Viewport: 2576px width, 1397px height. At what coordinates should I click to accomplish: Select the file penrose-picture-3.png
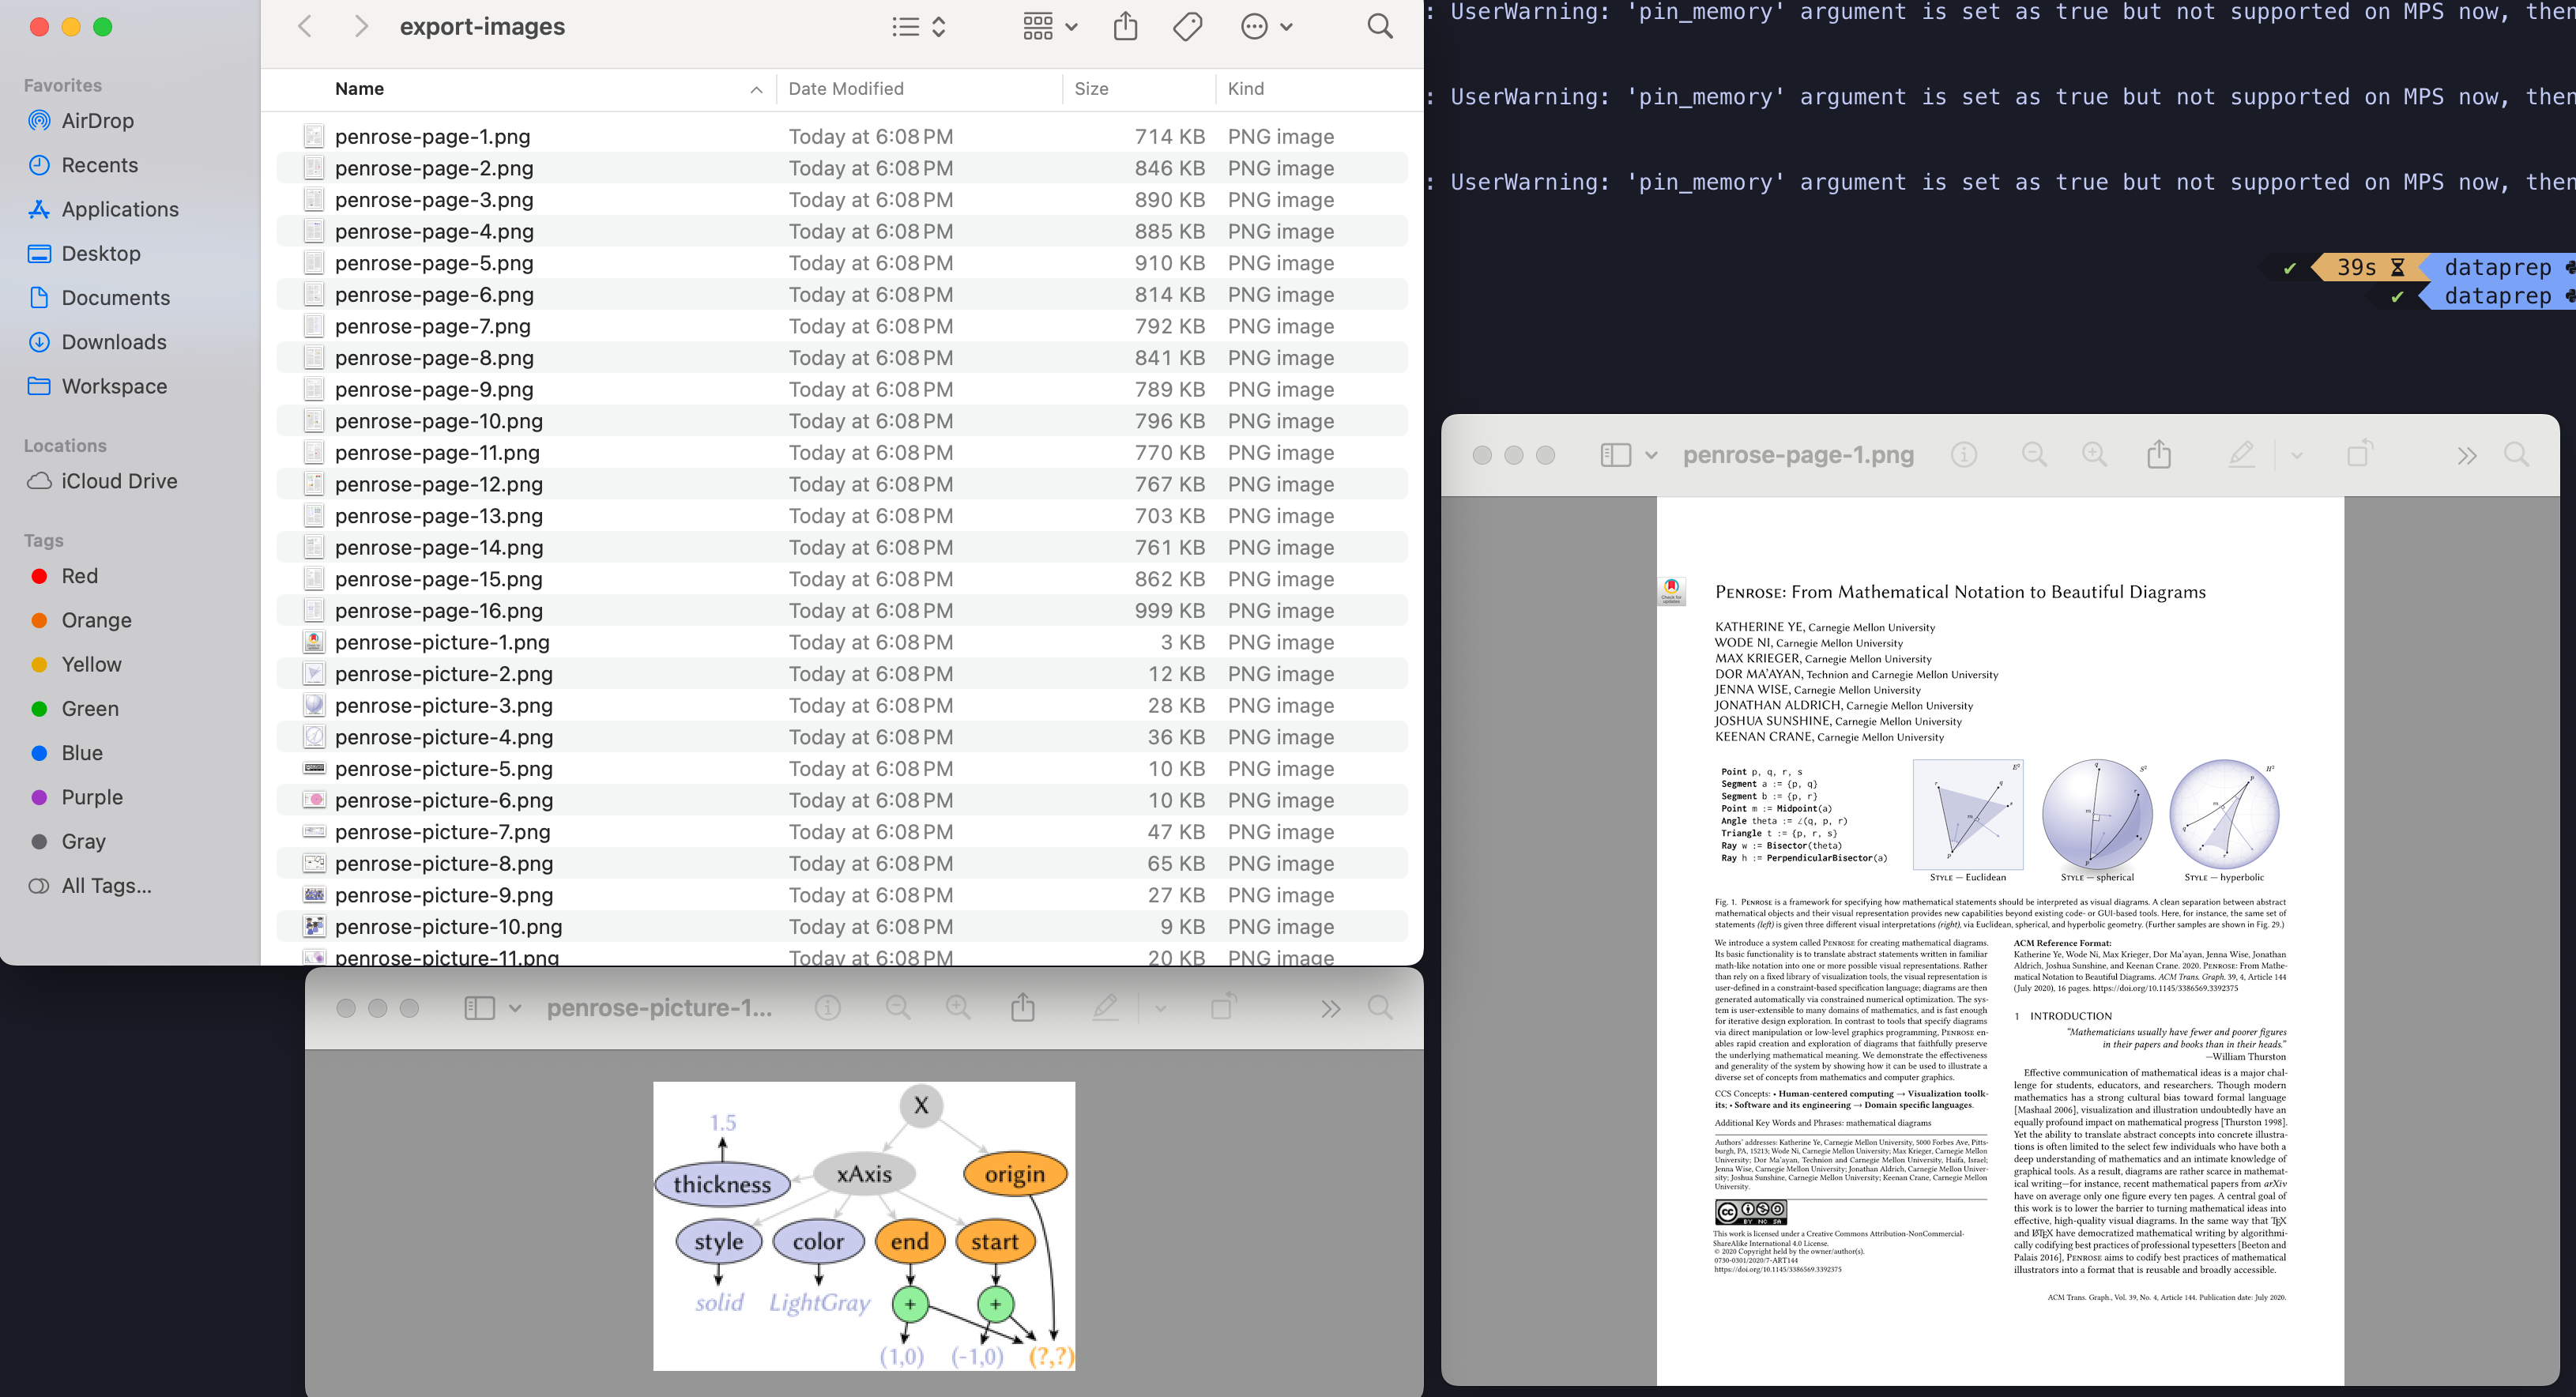(x=842, y=705)
